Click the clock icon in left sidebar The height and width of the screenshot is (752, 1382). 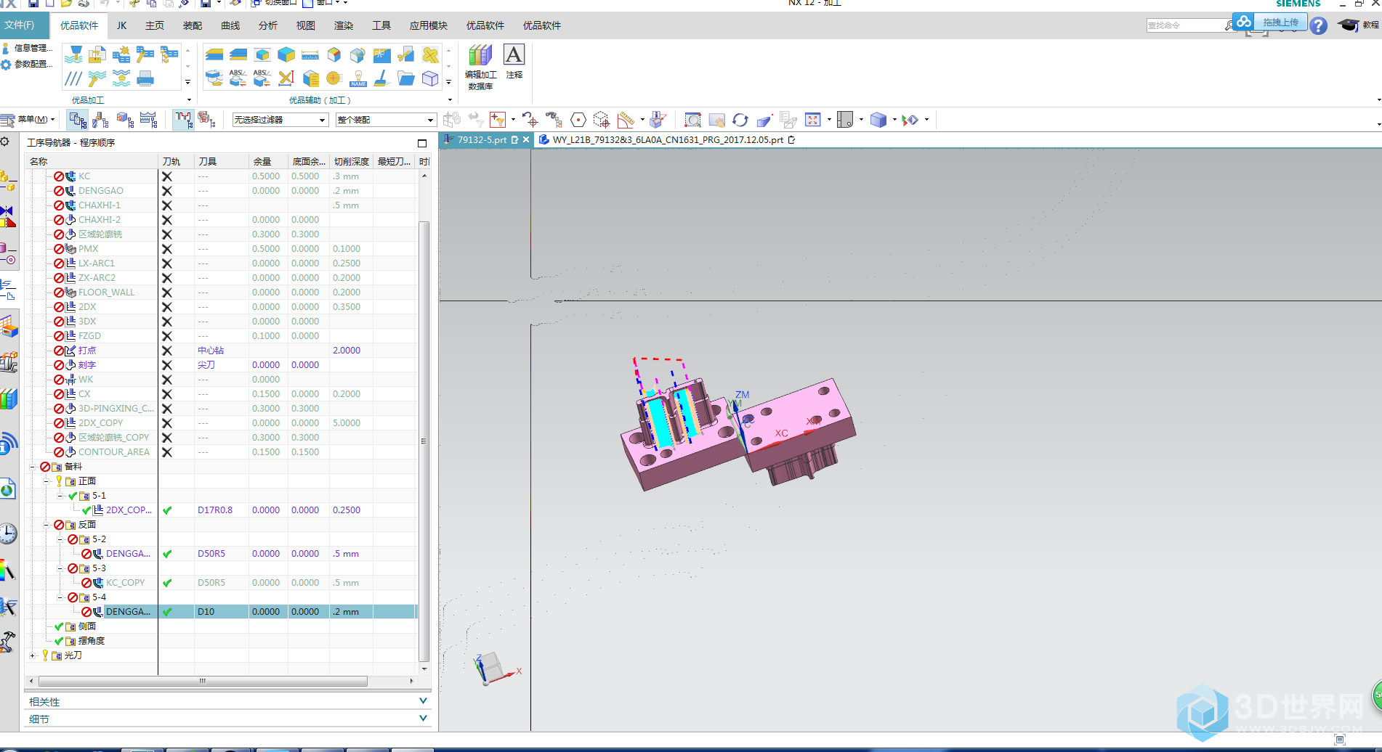point(7,534)
